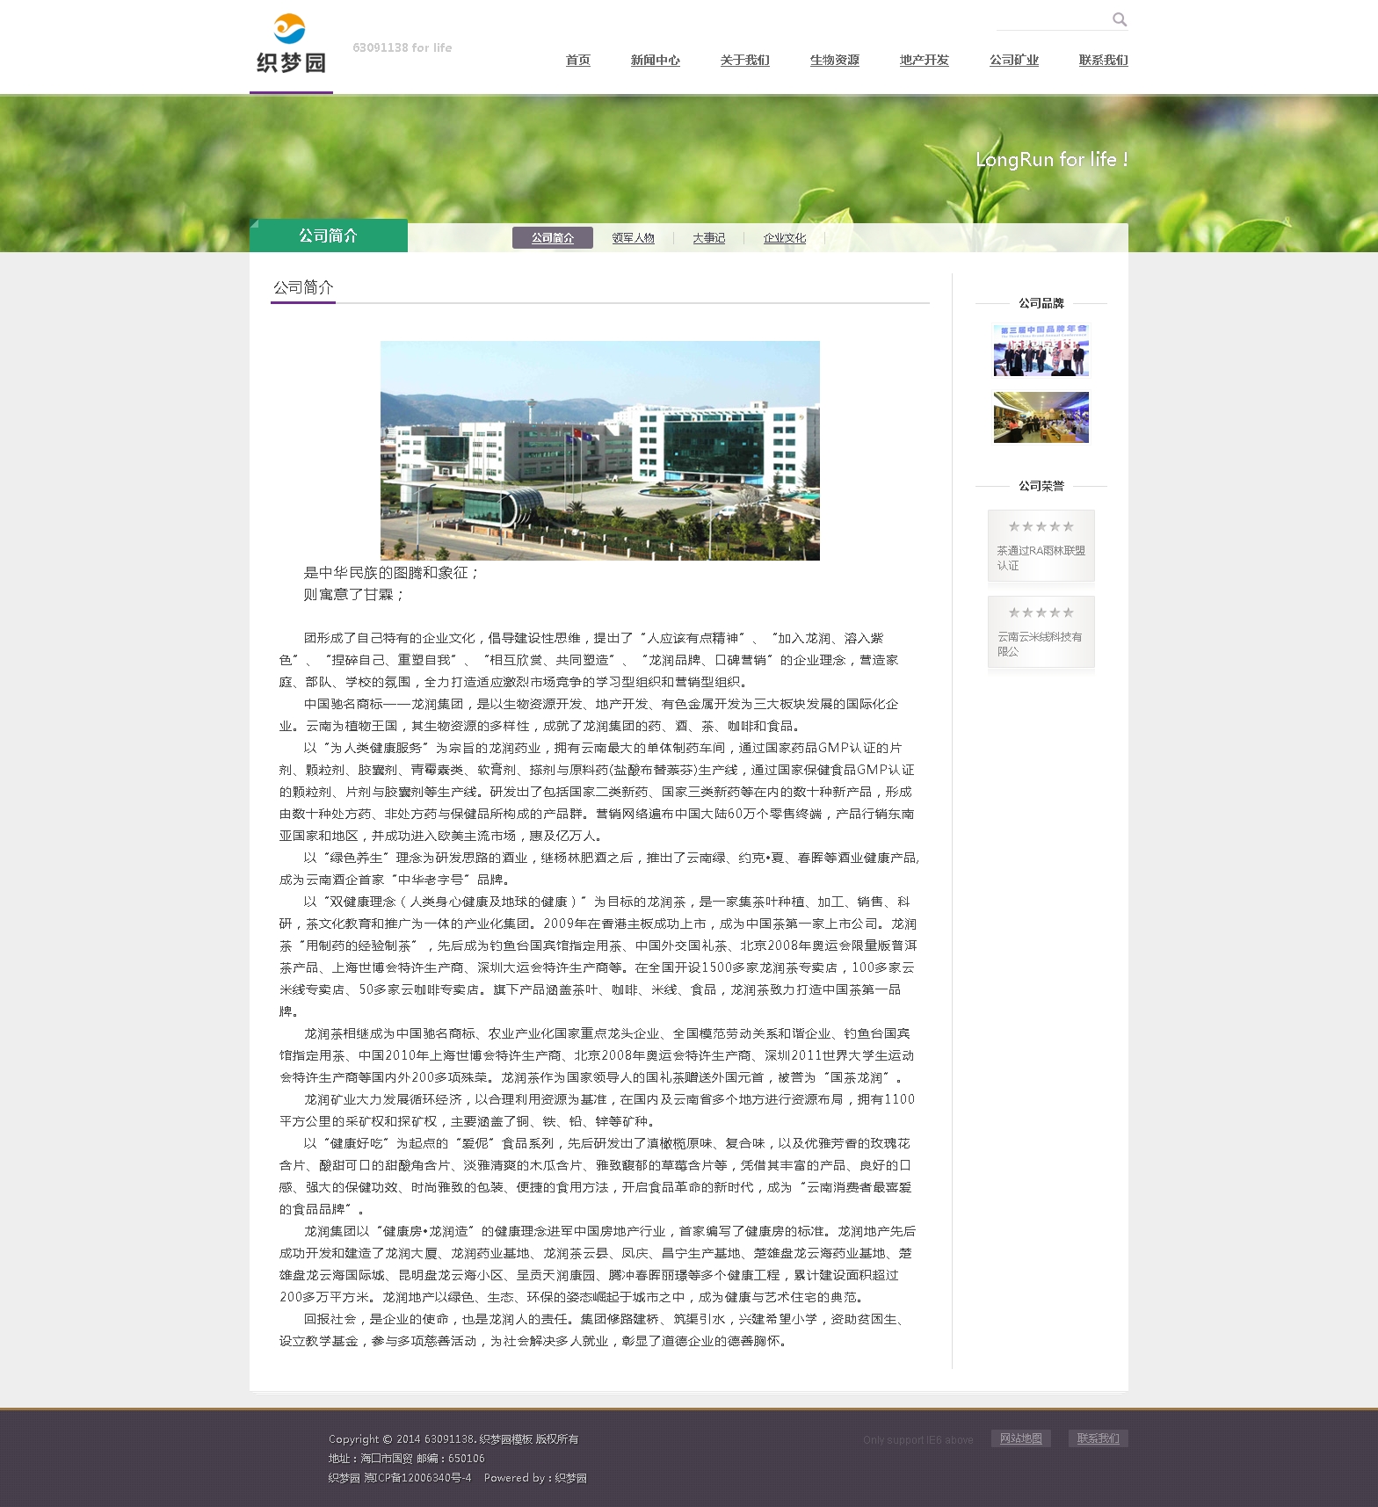Click the 公司品牌 sidebar heading
1378x1507 pixels.
(x=1041, y=303)
